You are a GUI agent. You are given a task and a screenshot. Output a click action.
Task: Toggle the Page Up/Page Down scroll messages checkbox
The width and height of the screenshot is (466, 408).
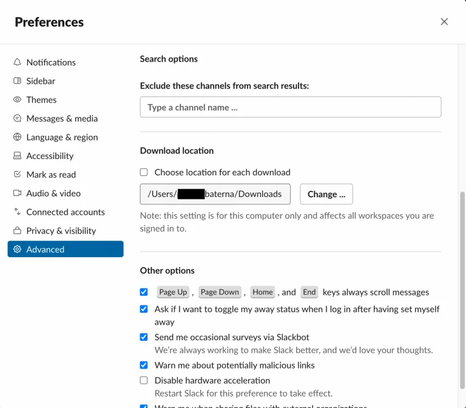click(x=144, y=292)
